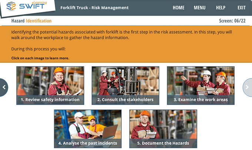The image size is (252, 150).
Task: Click the Hazard Identification heading
Action: (x=31, y=21)
